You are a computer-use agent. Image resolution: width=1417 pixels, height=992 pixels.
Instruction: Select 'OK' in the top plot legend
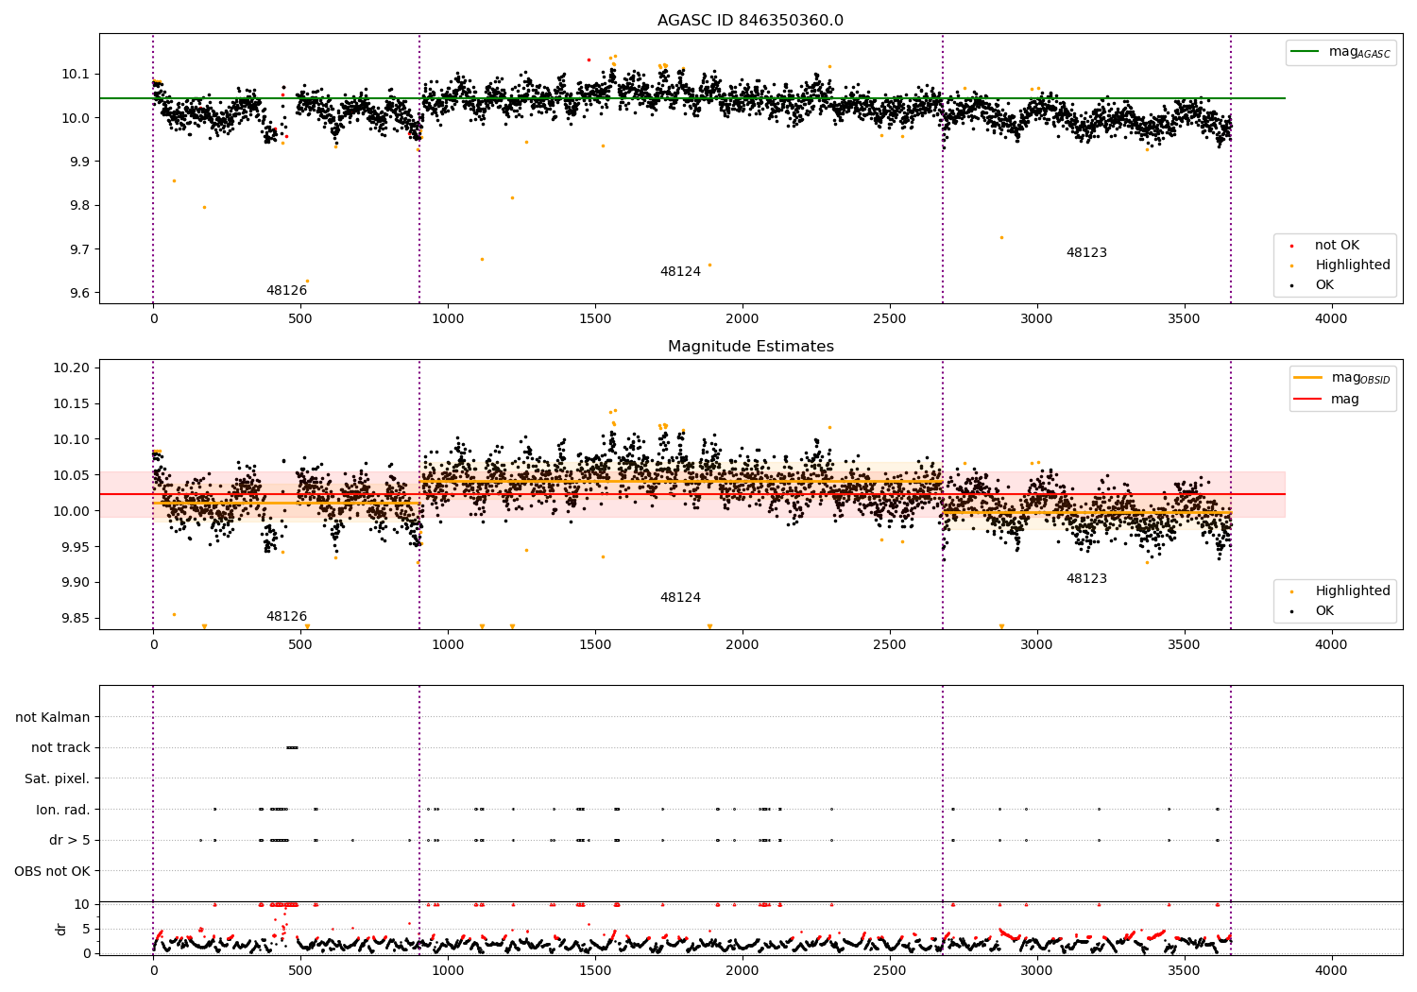[x=1324, y=284]
